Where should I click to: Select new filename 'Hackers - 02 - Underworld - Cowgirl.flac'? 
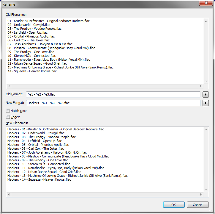pos(36,133)
